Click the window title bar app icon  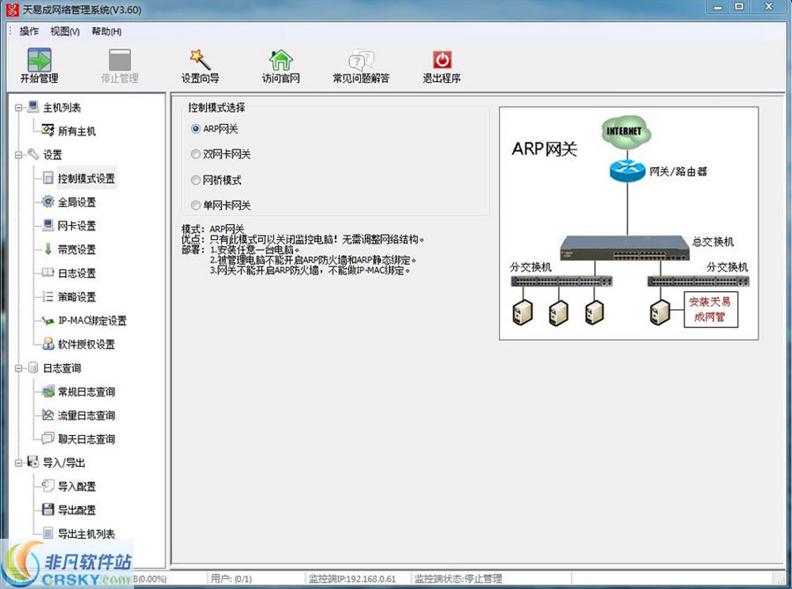12,10
